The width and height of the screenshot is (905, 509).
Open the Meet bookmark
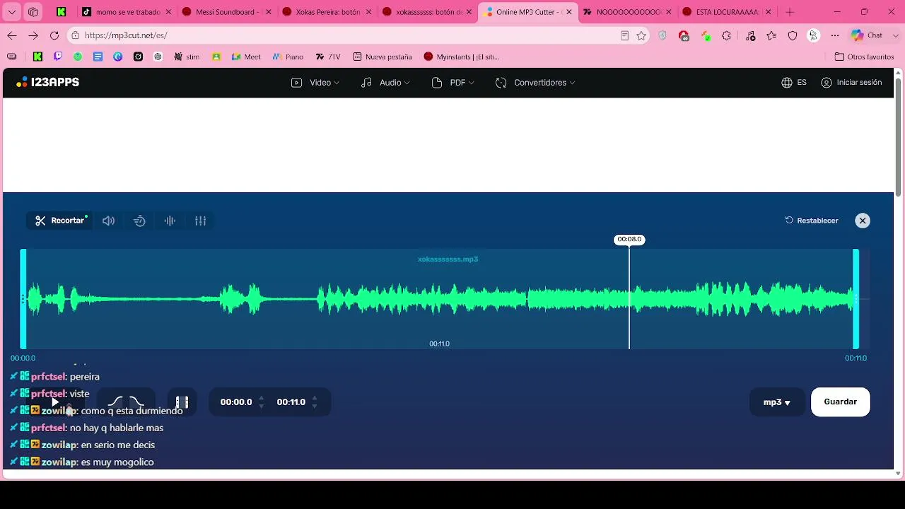246,57
